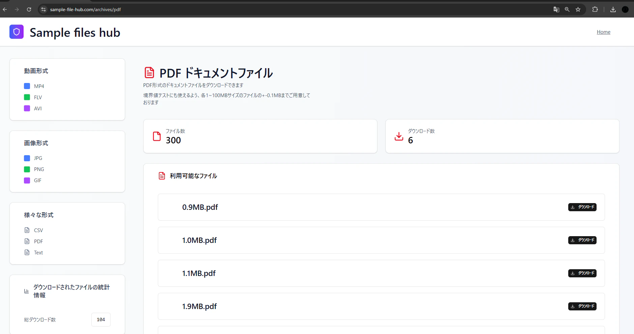Click the blue JPG square
Screen dimensions: 634x334
click(x=27, y=158)
